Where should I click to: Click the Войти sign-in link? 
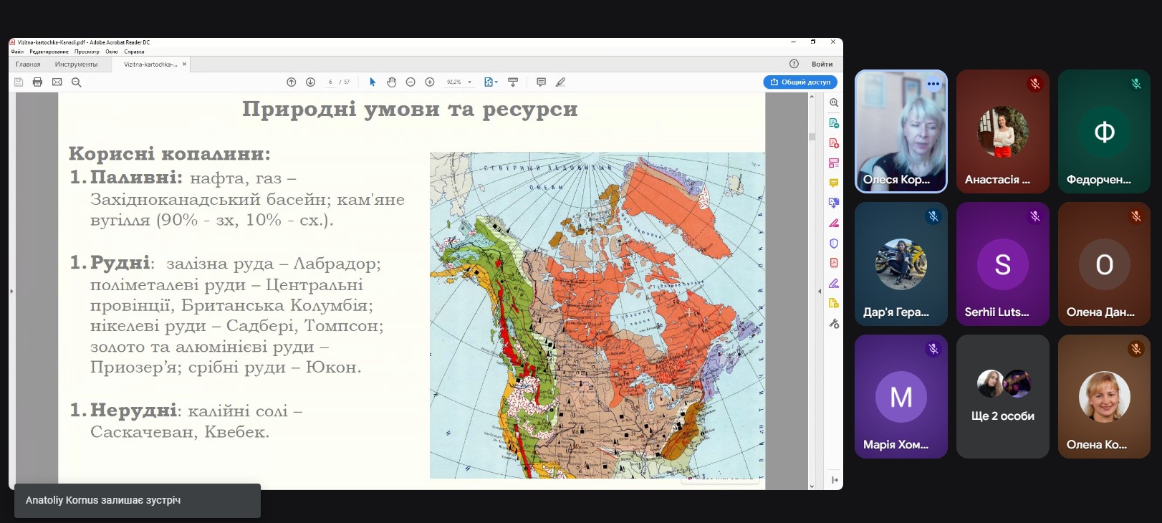822,64
